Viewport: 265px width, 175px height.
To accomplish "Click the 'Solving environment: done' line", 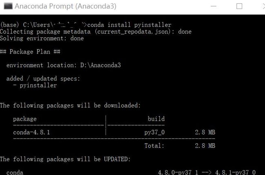I will point(42,38).
